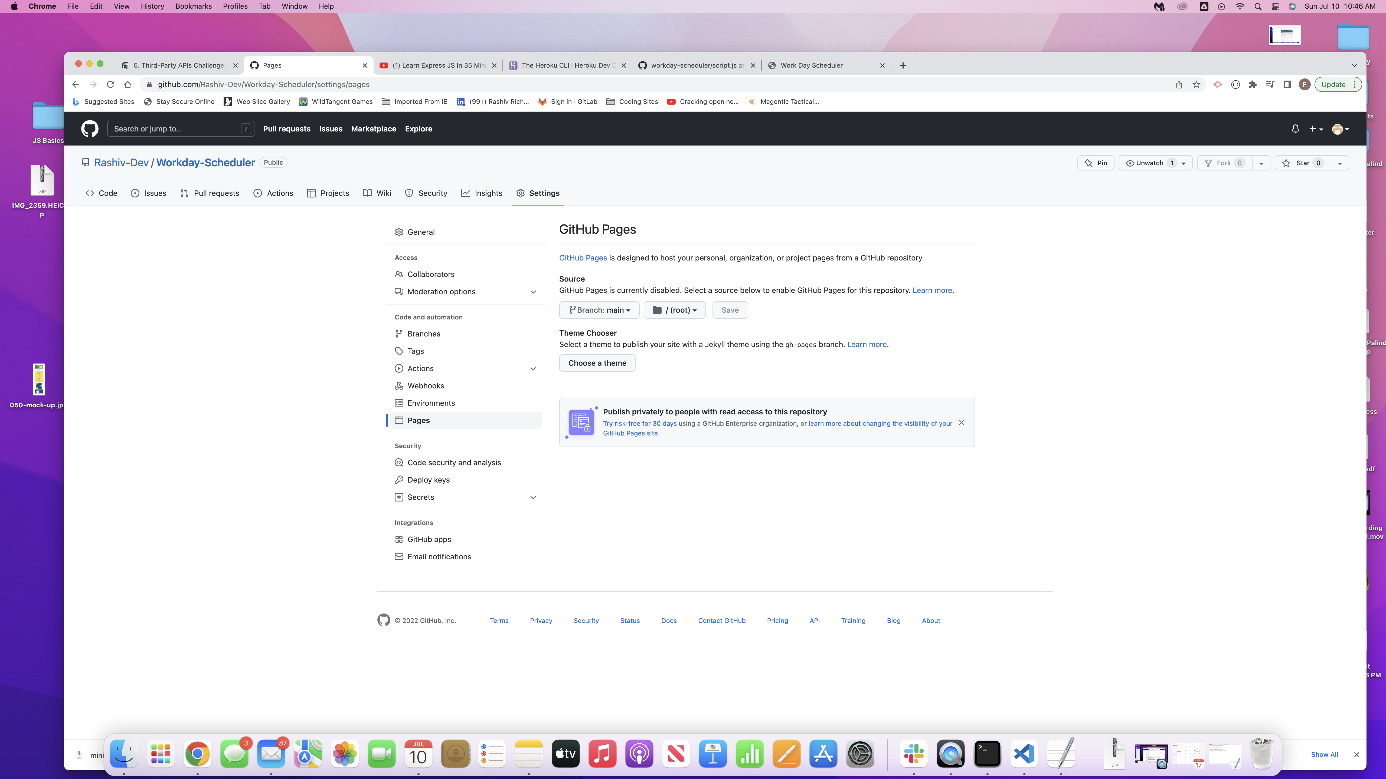
Task: Open the notifications bell icon
Action: pyautogui.click(x=1295, y=129)
